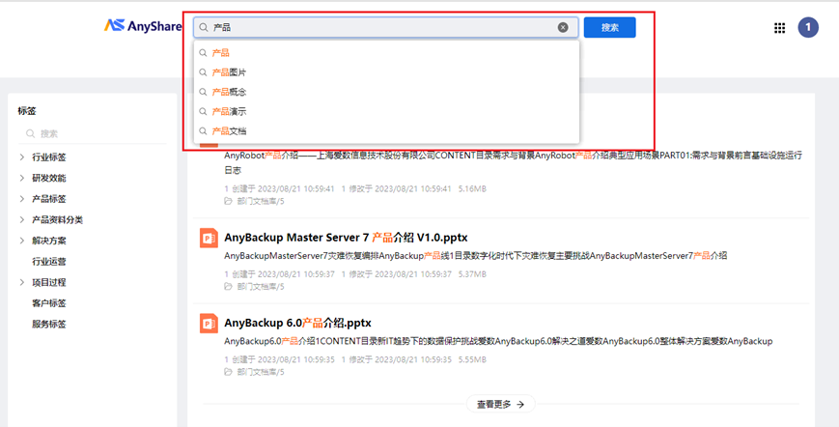
Task: Click the 5.16MB file size text
Action: (x=472, y=189)
